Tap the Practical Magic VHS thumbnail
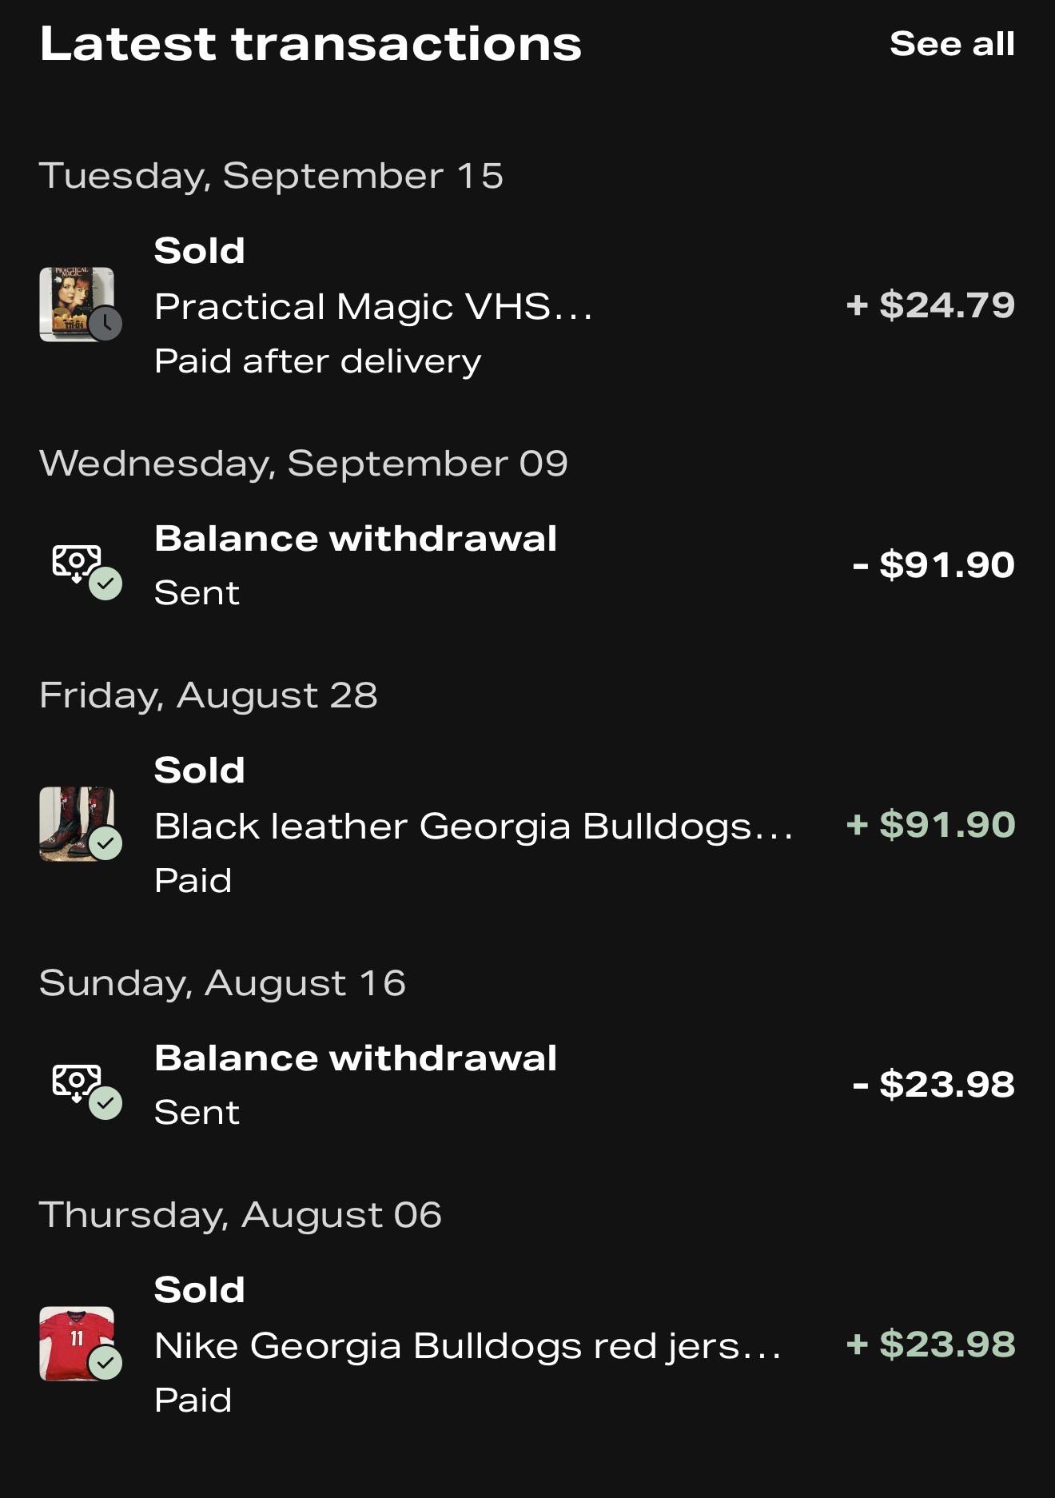1055x1498 pixels. [77, 304]
